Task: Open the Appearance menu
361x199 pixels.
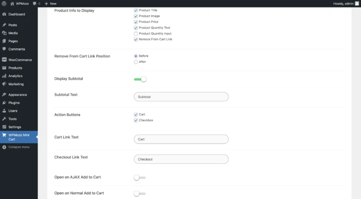Action: [x=19, y=95]
